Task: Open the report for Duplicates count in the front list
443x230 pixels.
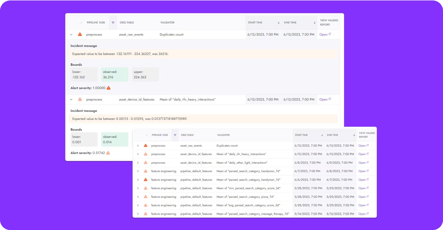Action: 364,146
